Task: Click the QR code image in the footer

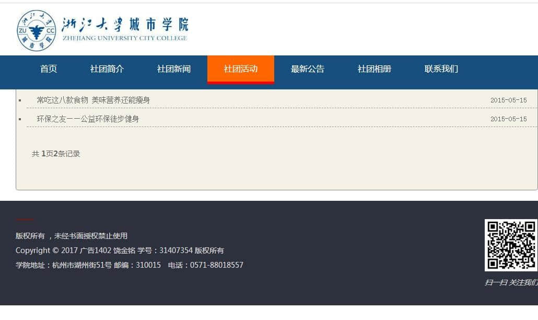Action: [x=510, y=245]
